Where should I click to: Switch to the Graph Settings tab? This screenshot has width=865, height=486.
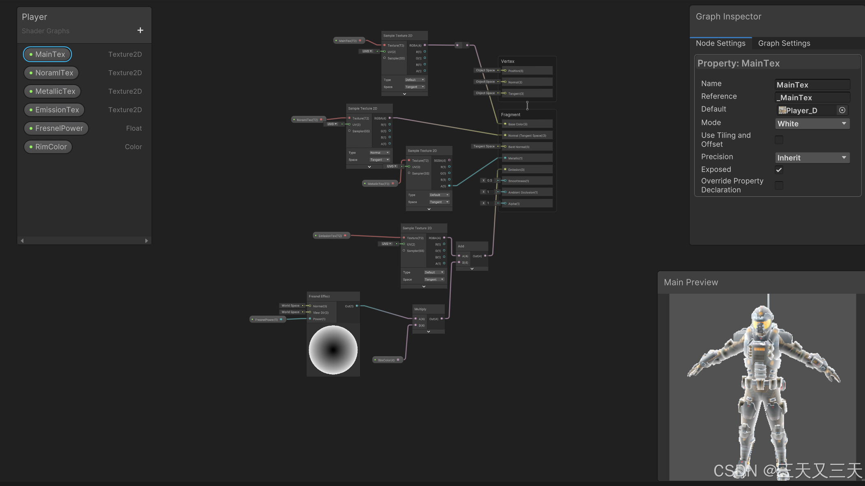pyautogui.click(x=784, y=43)
